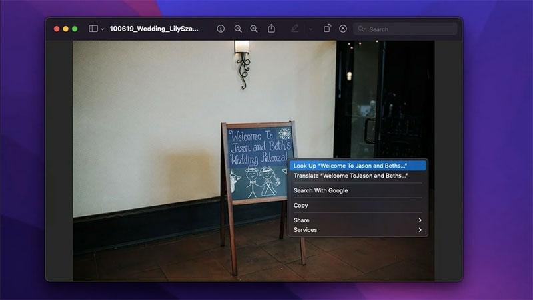Zoom in on the image

tap(254, 29)
